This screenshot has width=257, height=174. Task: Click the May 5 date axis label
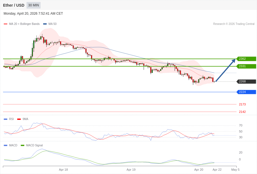tap(235, 170)
